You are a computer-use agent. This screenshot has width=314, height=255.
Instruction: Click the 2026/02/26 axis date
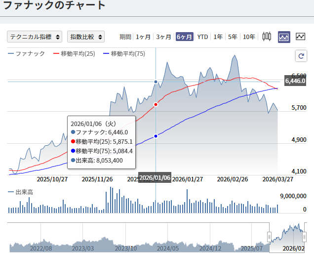coord(233,179)
